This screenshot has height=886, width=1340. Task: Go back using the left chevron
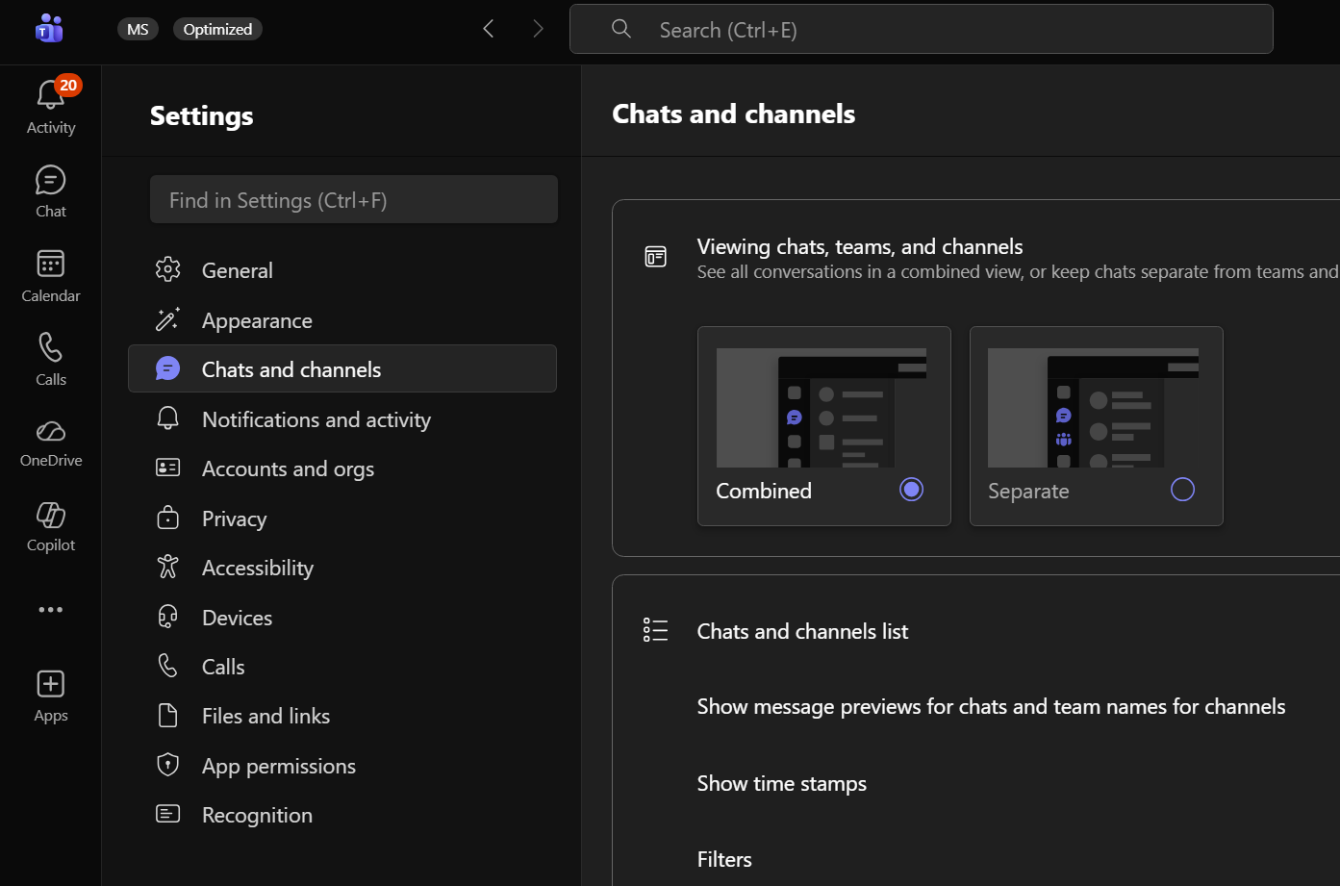click(489, 29)
